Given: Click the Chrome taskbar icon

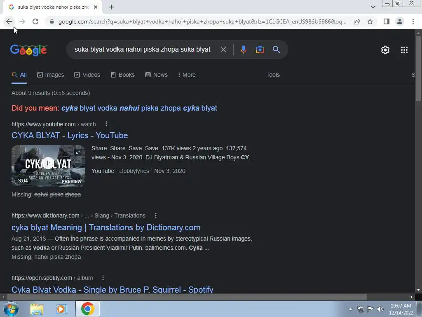Looking at the screenshot, I should click(87, 309).
